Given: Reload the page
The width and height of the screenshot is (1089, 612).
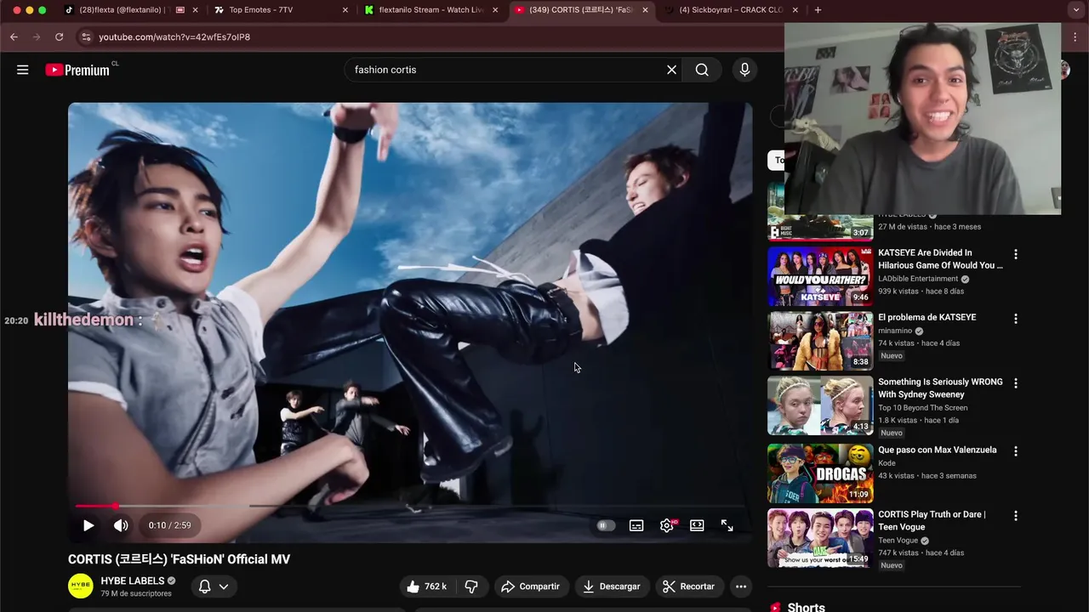Looking at the screenshot, I should (x=59, y=37).
